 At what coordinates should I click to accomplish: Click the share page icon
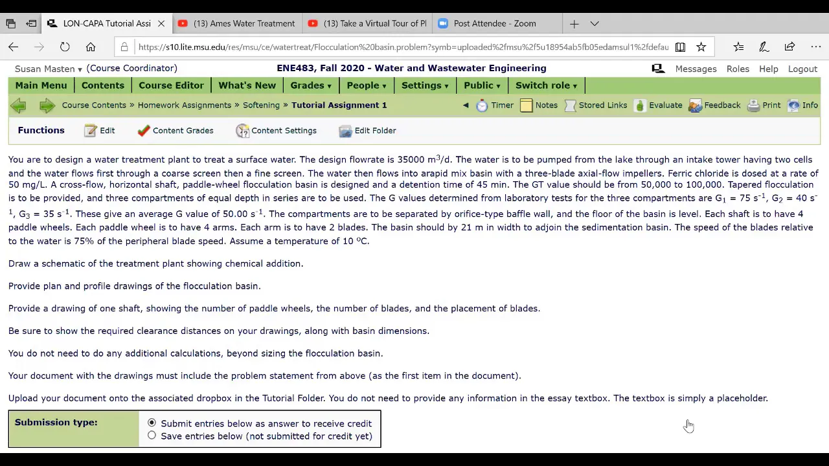[789, 47]
